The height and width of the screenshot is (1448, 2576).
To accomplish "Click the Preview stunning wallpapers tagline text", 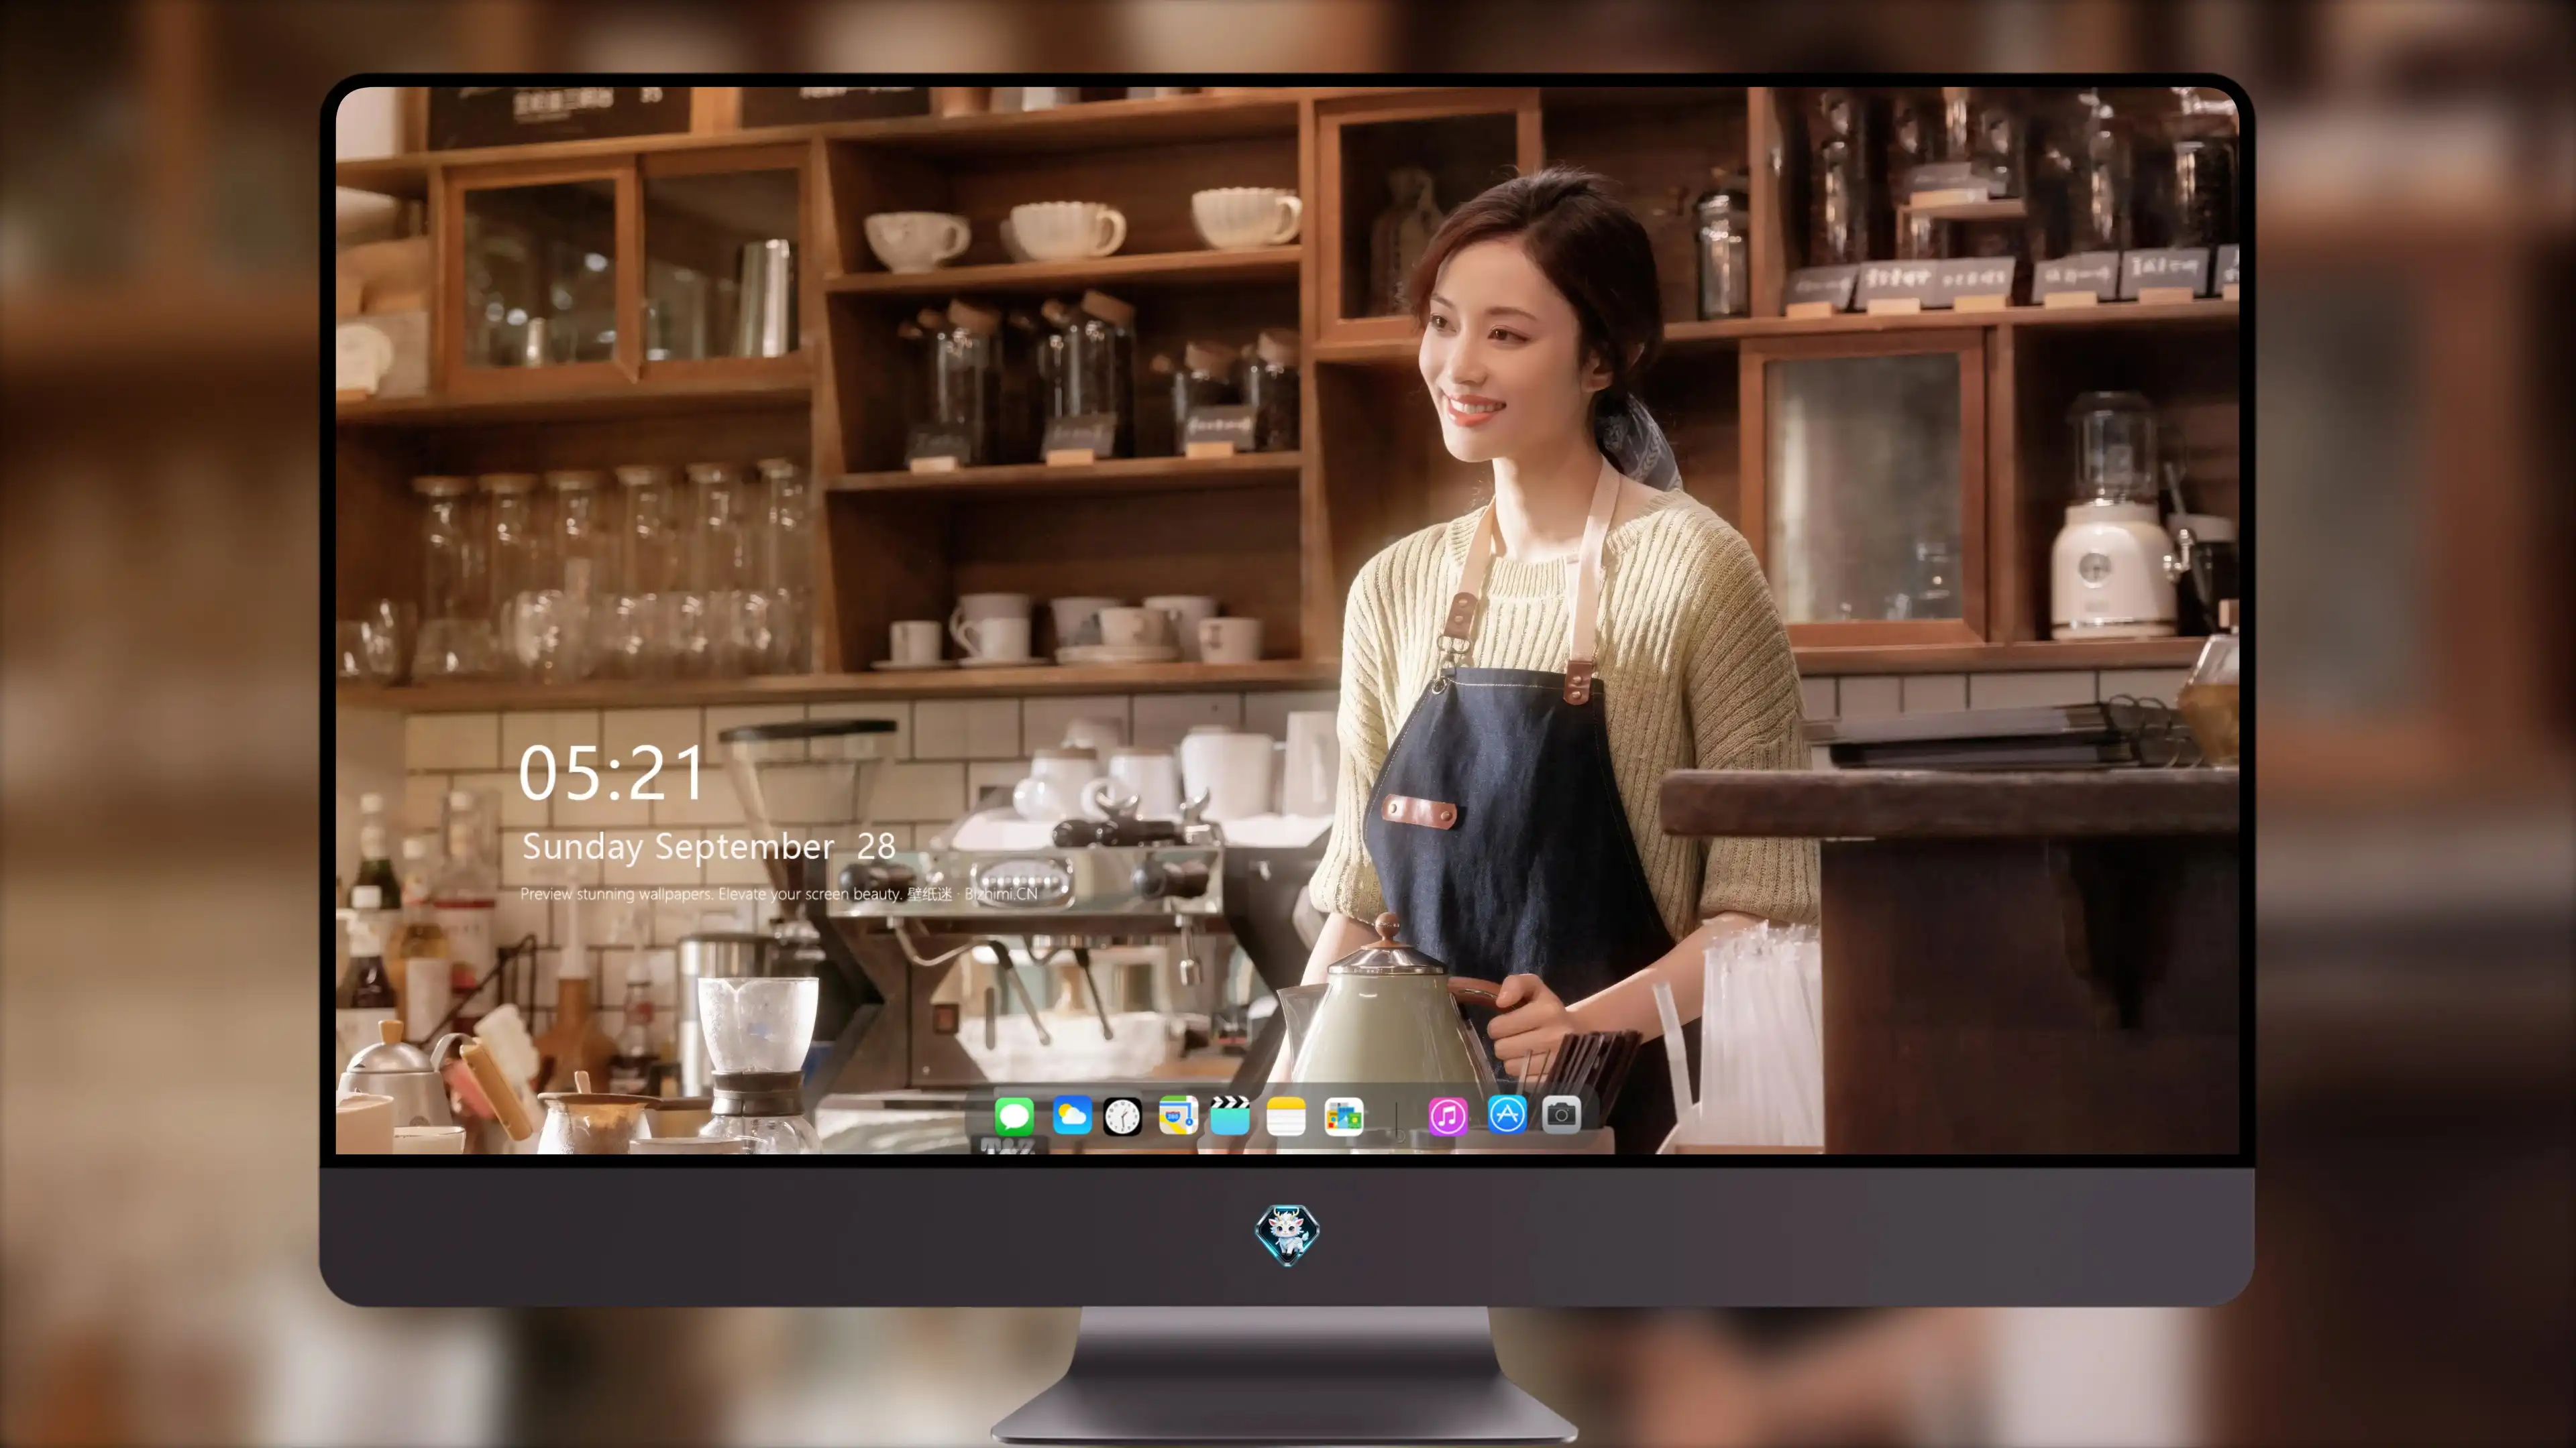I will [779, 894].
